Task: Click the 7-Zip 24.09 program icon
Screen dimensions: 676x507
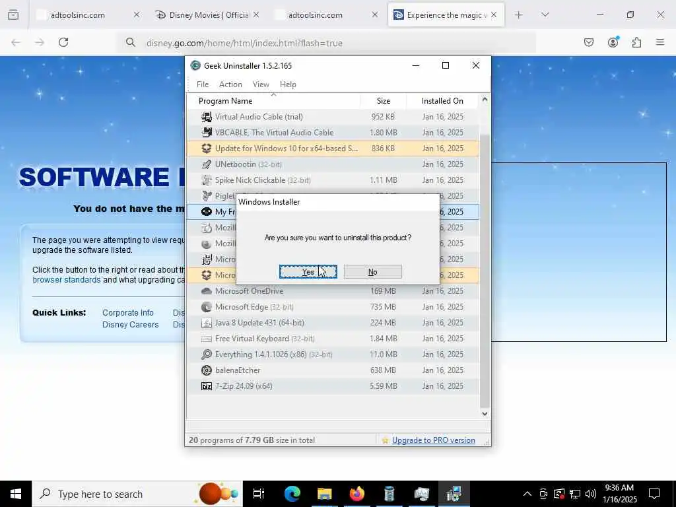Action: coord(207,386)
